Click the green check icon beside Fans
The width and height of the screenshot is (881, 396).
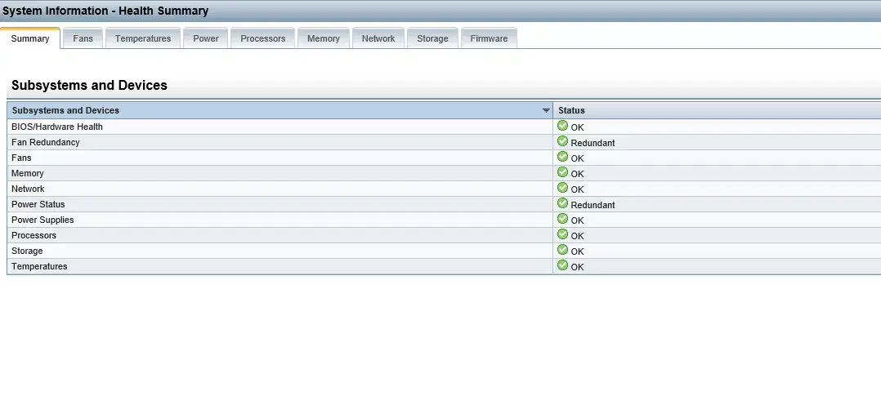[x=562, y=157]
